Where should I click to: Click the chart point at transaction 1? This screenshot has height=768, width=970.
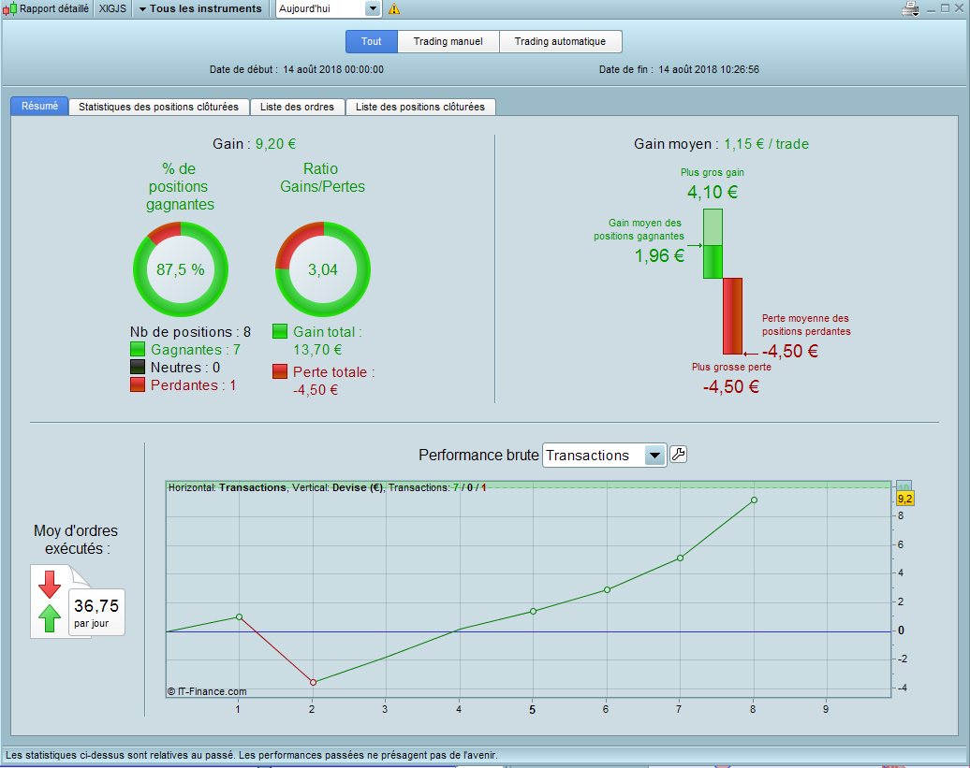pyautogui.click(x=240, y=616)
